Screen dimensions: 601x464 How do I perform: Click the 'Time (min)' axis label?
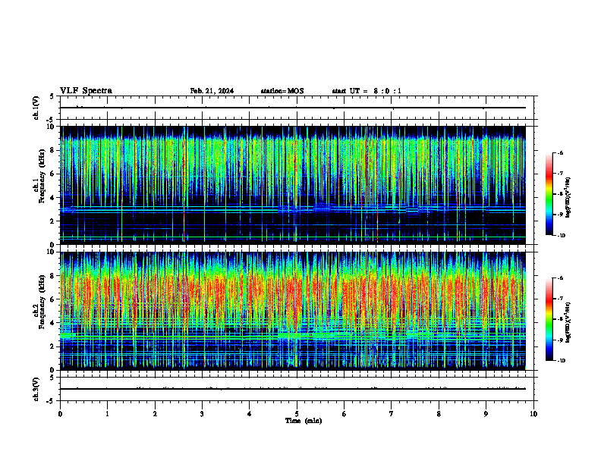pos(304,421)
